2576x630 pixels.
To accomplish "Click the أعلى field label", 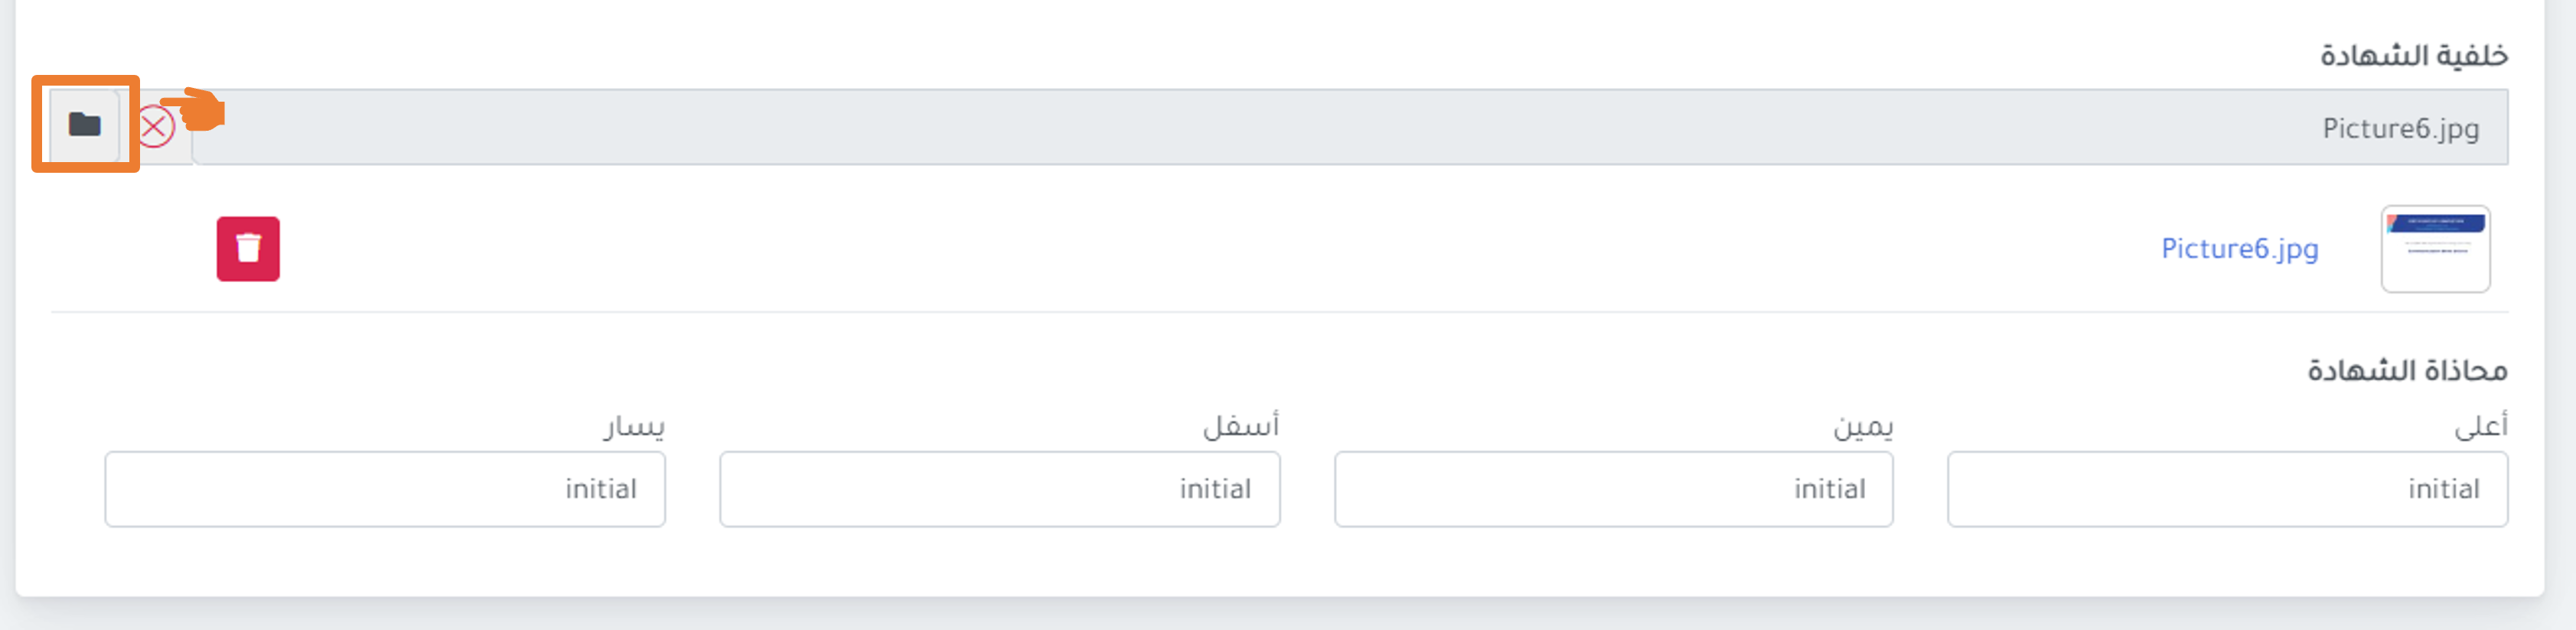I will tap(2481, 427).
